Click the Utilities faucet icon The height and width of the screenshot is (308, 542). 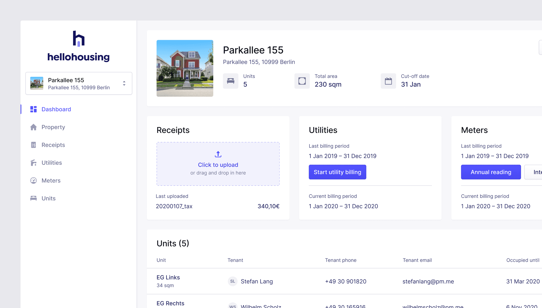click(x=33, y=163)
